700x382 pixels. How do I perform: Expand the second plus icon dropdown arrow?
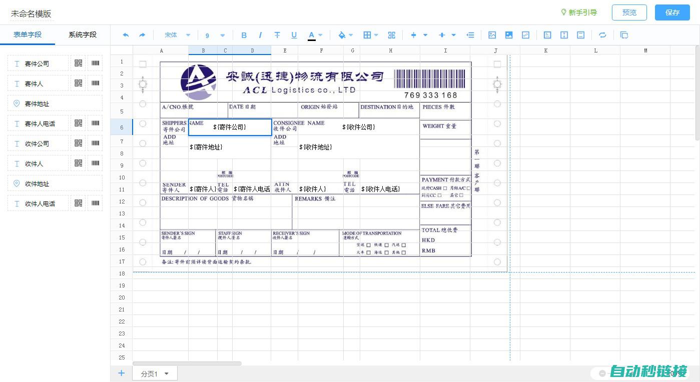click(454, 35)
